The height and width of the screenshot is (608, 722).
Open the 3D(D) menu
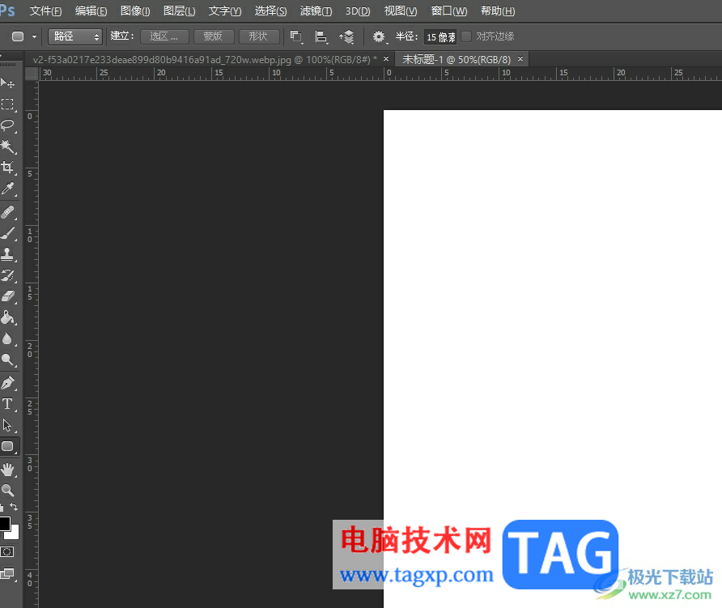358,11
